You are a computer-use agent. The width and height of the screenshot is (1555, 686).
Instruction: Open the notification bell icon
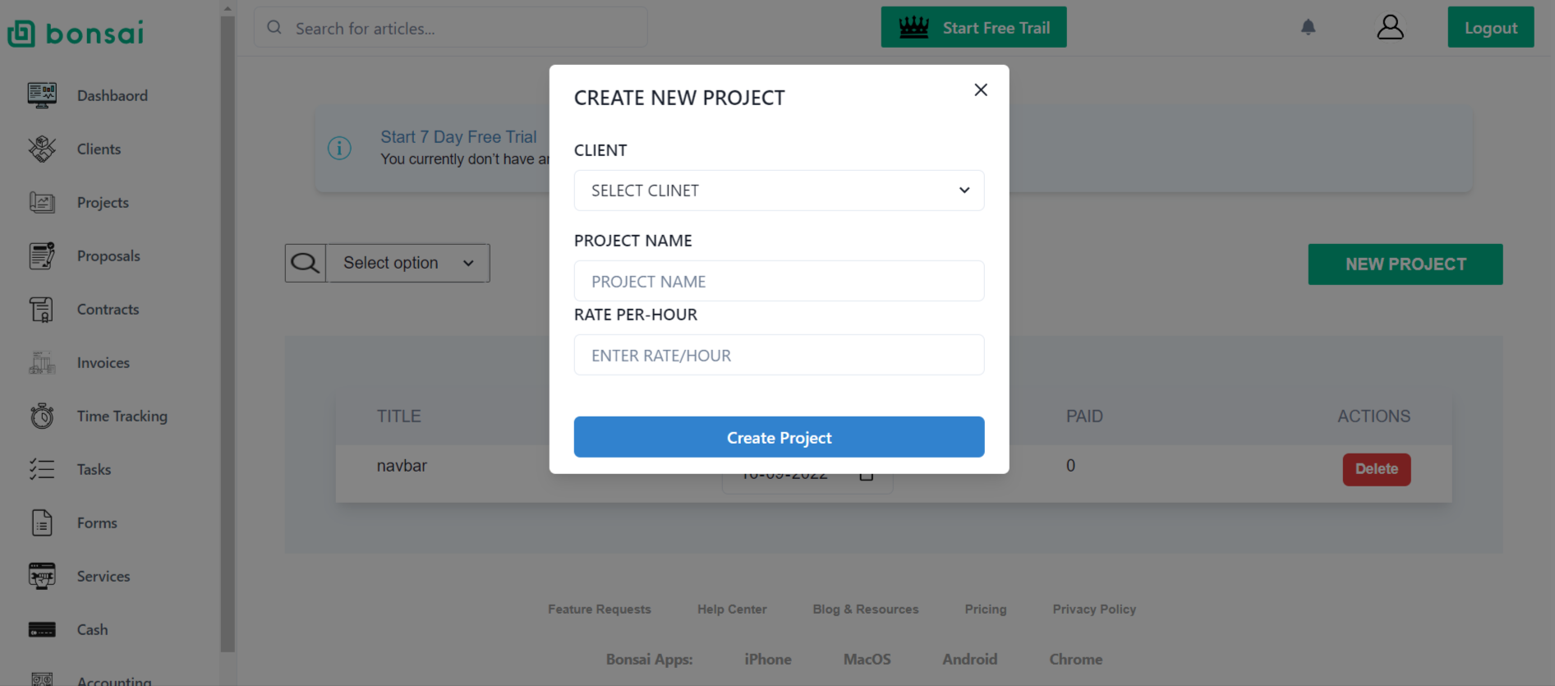(x=1308, y=27)
